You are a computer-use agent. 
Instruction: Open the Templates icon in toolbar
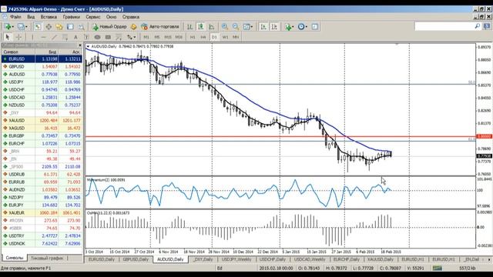click(x=315, y=27)
